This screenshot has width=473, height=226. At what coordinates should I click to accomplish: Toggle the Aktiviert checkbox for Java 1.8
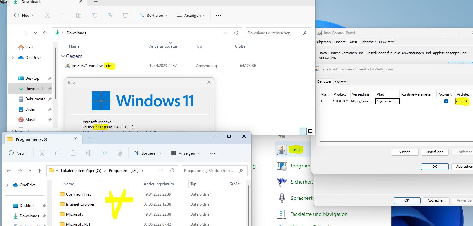[446, 101]
